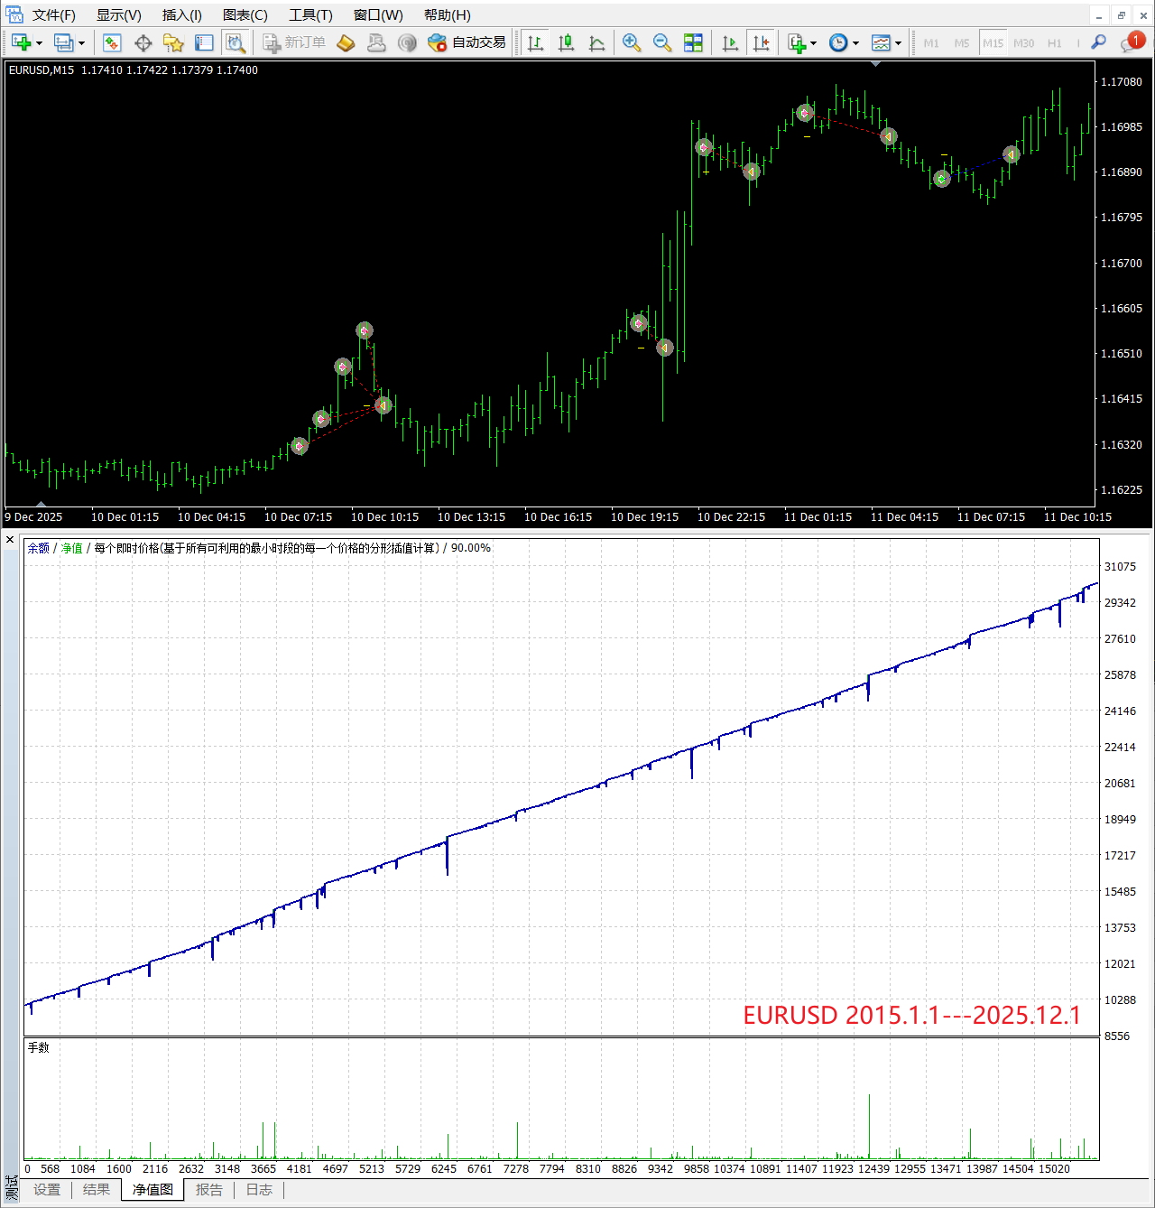
Task: Click the M15 timeframe button
Action: click(993, 43)
